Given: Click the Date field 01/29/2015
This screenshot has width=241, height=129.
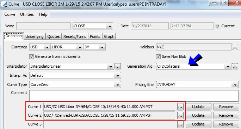Looking at the screenshot, I should coord(149,26).
